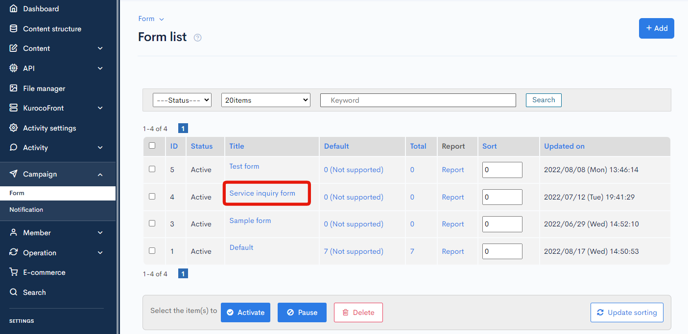The width and height of the screenshot is (688, 334).
Task: Open the Default form title link
Action: click(x=241, y=247)
